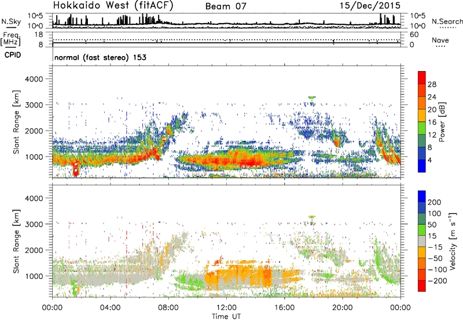This screenshot has height=320, width=463.
Task: Click the 'normal (fast stereo) 153' text
Action: point(100,57)
